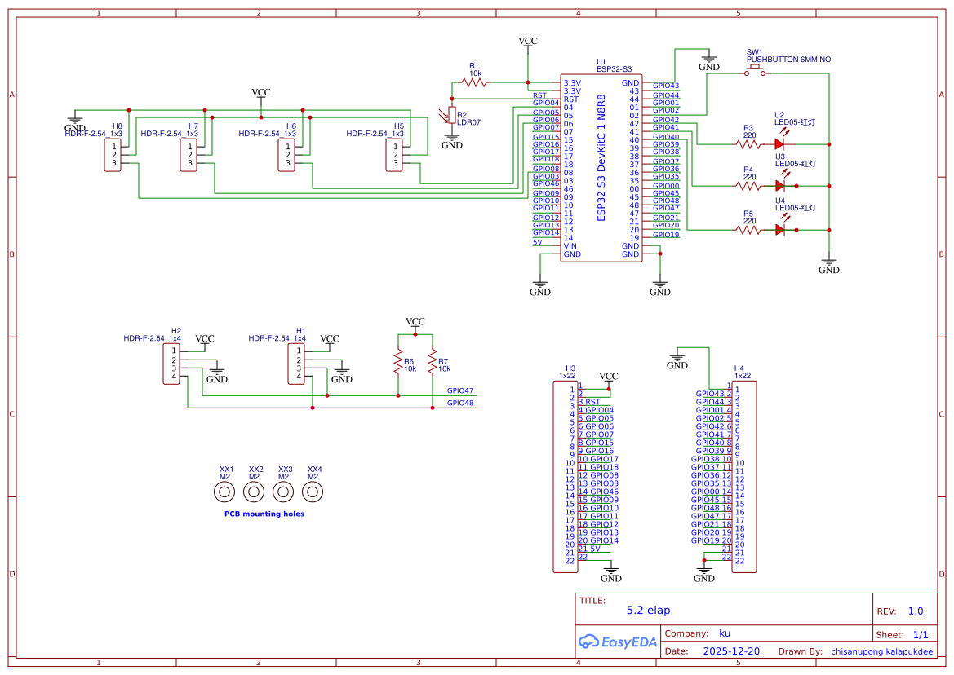The height and width of the screenshot is (675, 954).
Task: Click the H4 1x22 header body
Action: pyautogui.click(x=744, y=476)
